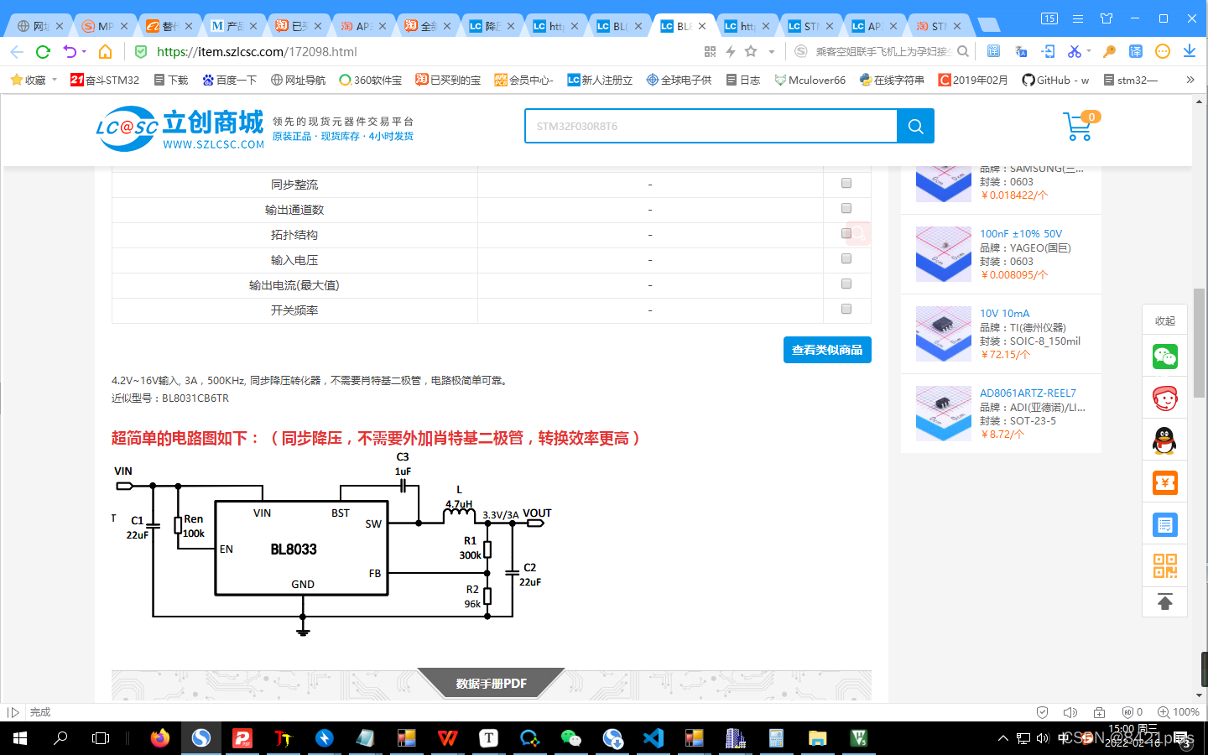Open dropdown beside the undo-tab icon

coord(84,52)
